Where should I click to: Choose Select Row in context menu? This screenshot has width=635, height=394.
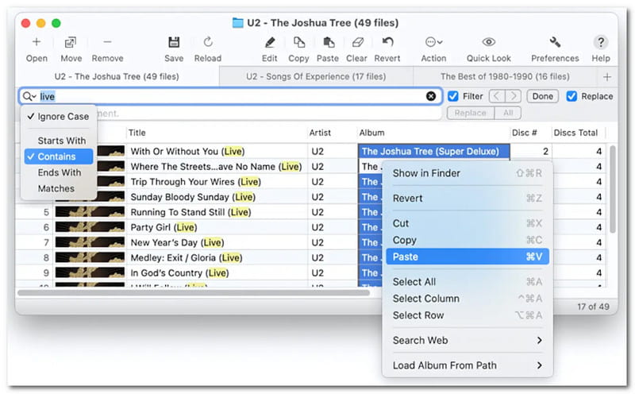point(468,315)
